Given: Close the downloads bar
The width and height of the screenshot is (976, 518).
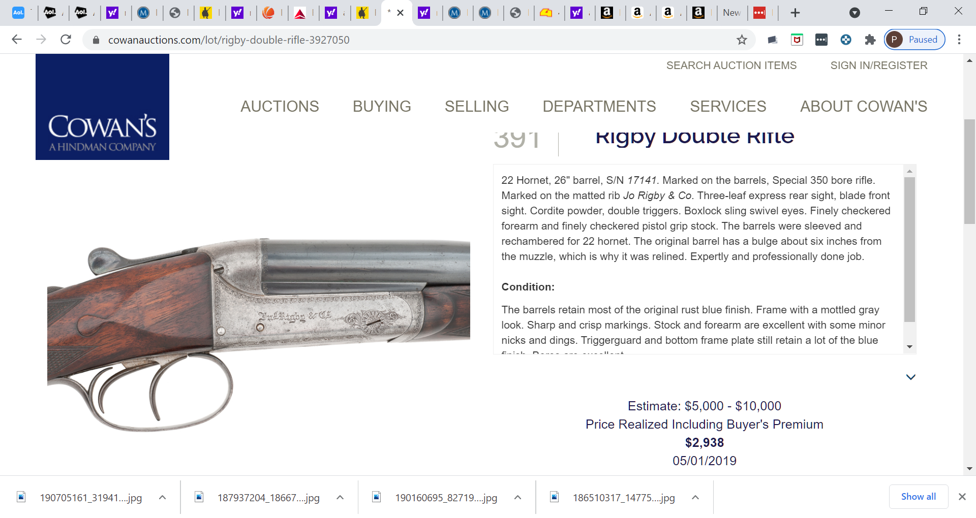Looking at the screenshot, I should [962, 497].
